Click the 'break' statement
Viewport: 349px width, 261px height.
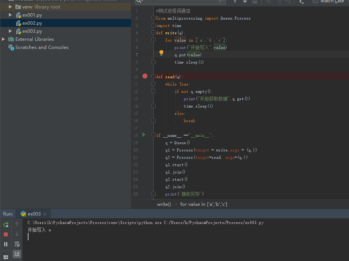[189, 121]
